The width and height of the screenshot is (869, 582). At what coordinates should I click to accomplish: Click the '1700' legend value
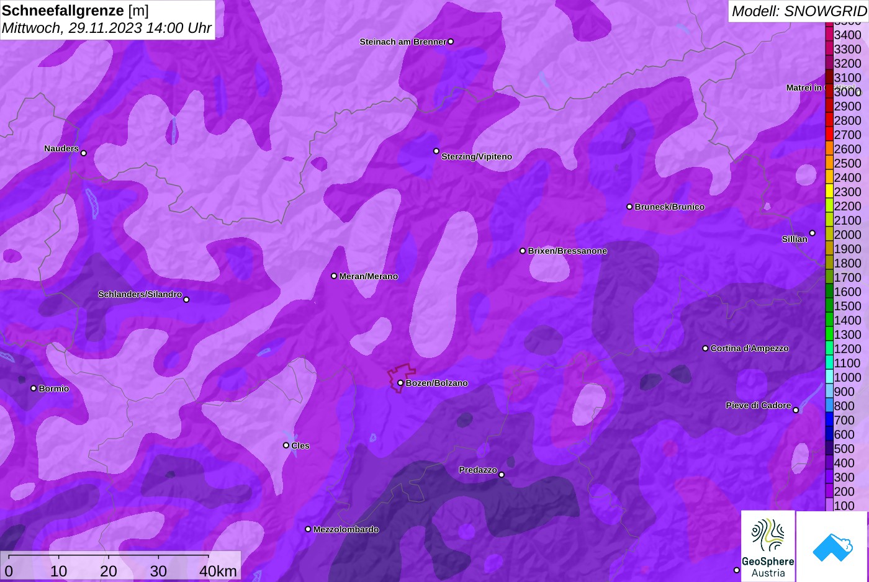(847, 277)
